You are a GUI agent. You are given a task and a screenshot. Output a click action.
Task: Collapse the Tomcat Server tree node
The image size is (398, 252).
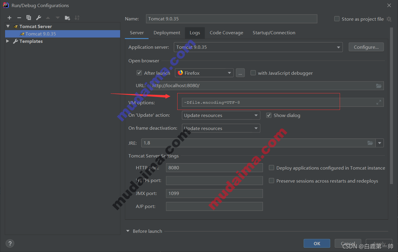point(8,26)
